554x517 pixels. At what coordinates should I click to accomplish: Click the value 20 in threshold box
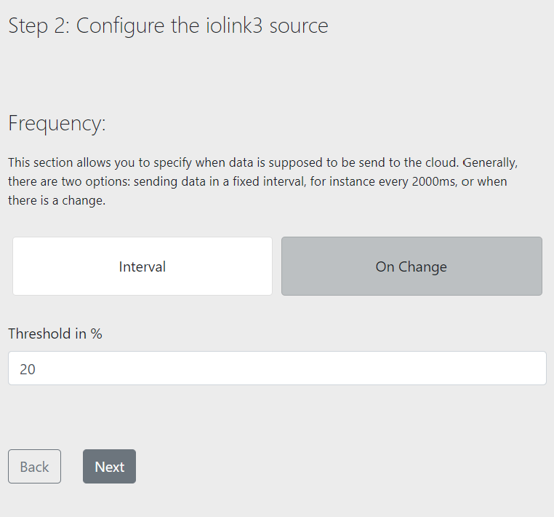pos(28,369)
